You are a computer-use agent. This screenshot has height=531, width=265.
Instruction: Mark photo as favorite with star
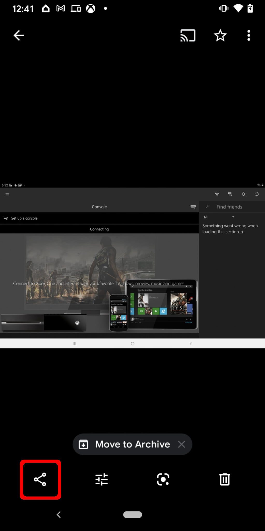pos(220,36)
